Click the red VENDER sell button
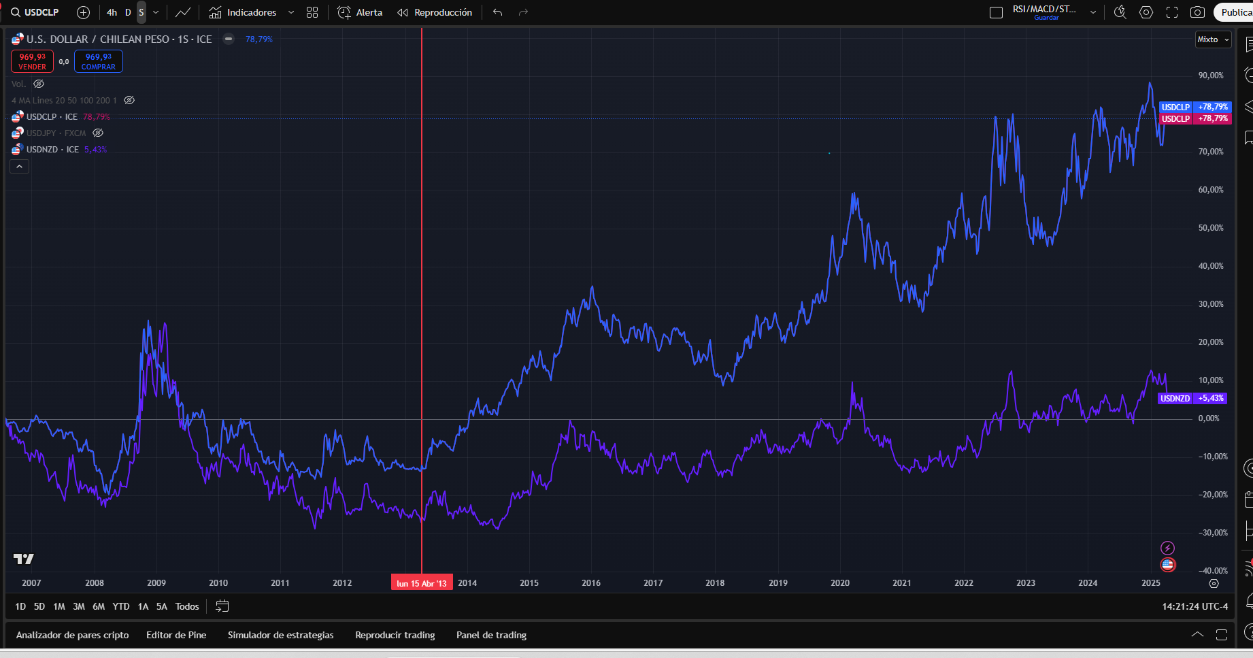Screen dimensions: 1253x658 (x=32, y=61)
